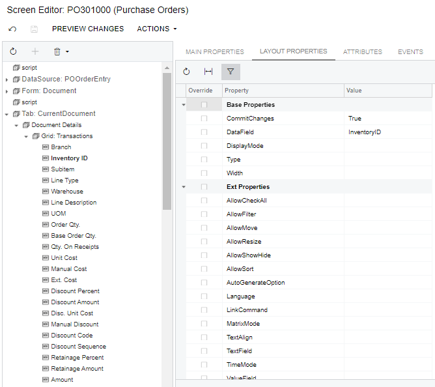Refresh the screen element tree
Image resolution: width=435 pixels, height=387 pixels.
point(13,51)
